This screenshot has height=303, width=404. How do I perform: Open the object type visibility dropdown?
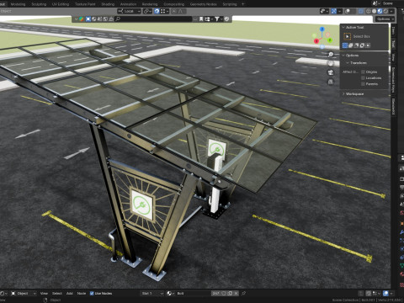click(x=324, y=11)
